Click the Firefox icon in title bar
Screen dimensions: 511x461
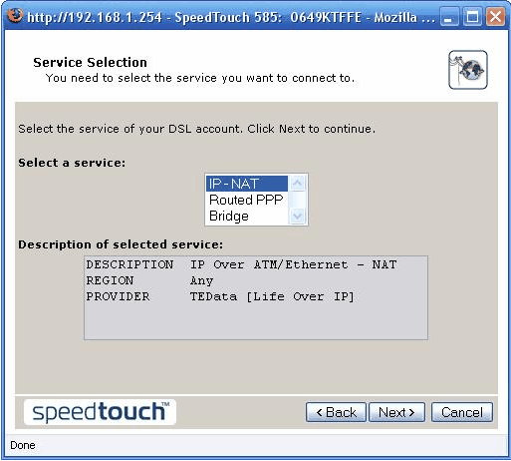coord(15,15)
